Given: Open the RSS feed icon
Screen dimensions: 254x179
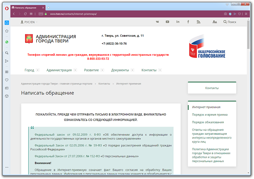Looking at the screenshot, I should click(x=198, y=22).
